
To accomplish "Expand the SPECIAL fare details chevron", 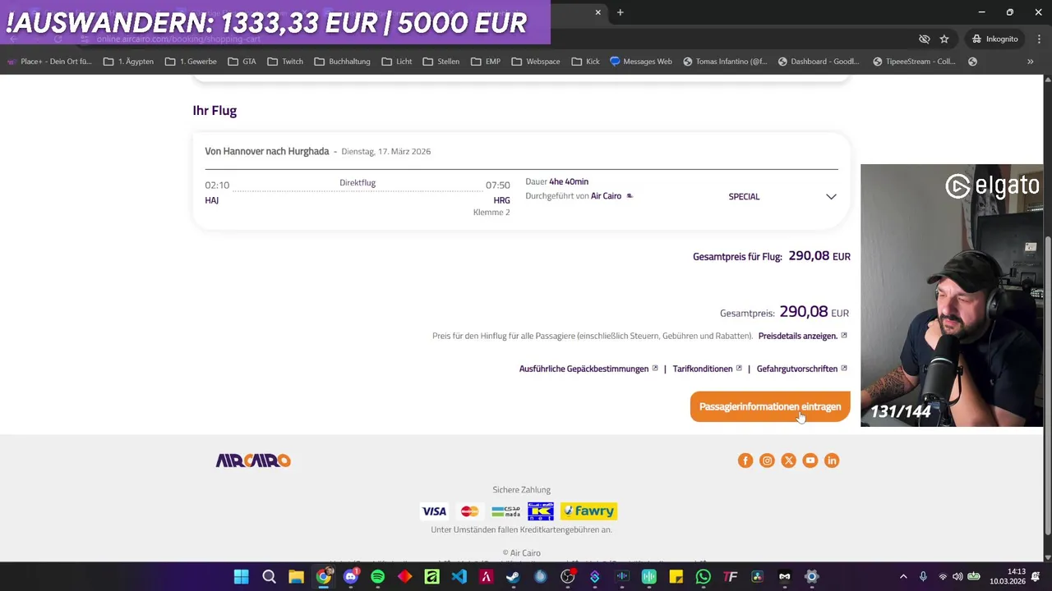I will [831, 197].
